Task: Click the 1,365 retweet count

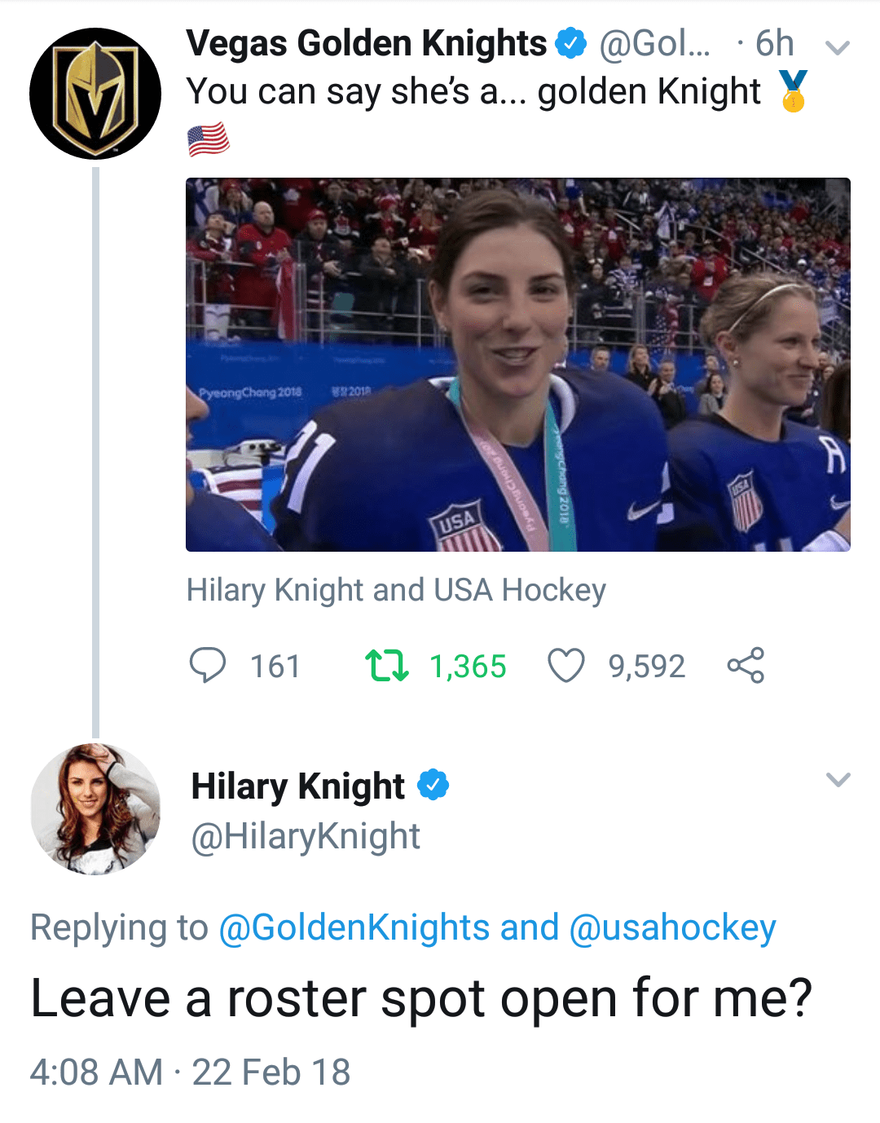Action: tap(468, 667)
